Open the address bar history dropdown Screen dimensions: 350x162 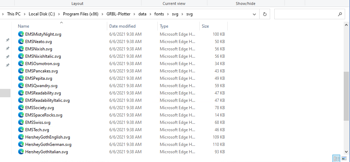[x=255, y=14]
